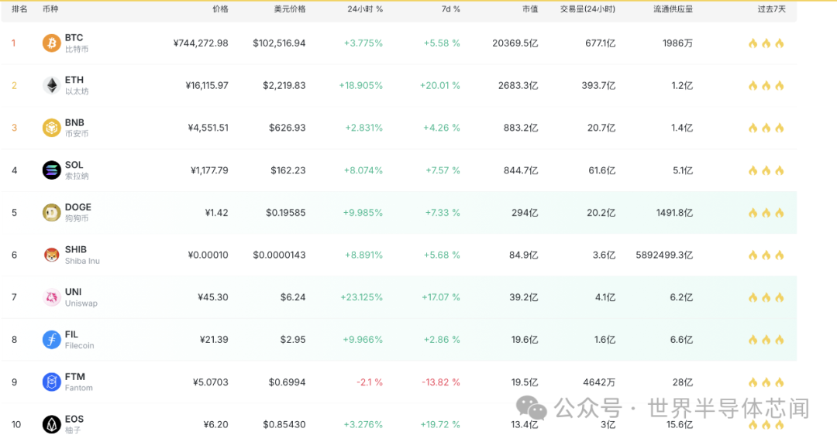Click the flame icons in SHIB row
Screen dimensions: 837x442
click(x=766, y=255)
